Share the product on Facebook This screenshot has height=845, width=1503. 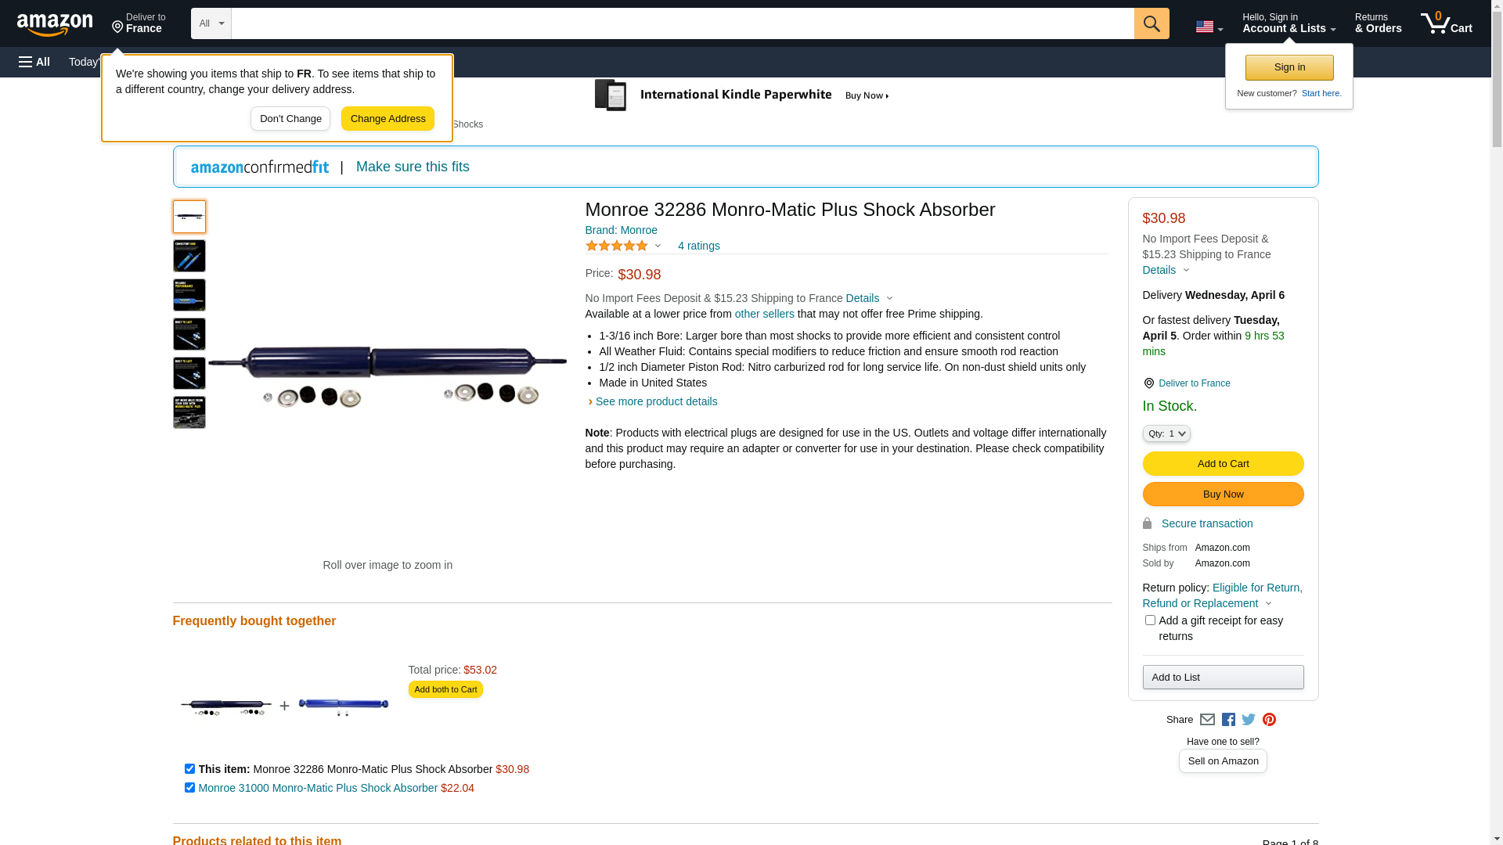tap(1228, 720)
